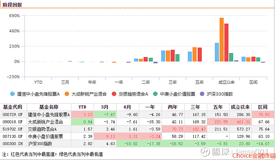This screenshot has height=160, width=277.
Task: Click the highlighted value 70.73 in 两年 column
Action: (x=177, y=129)
